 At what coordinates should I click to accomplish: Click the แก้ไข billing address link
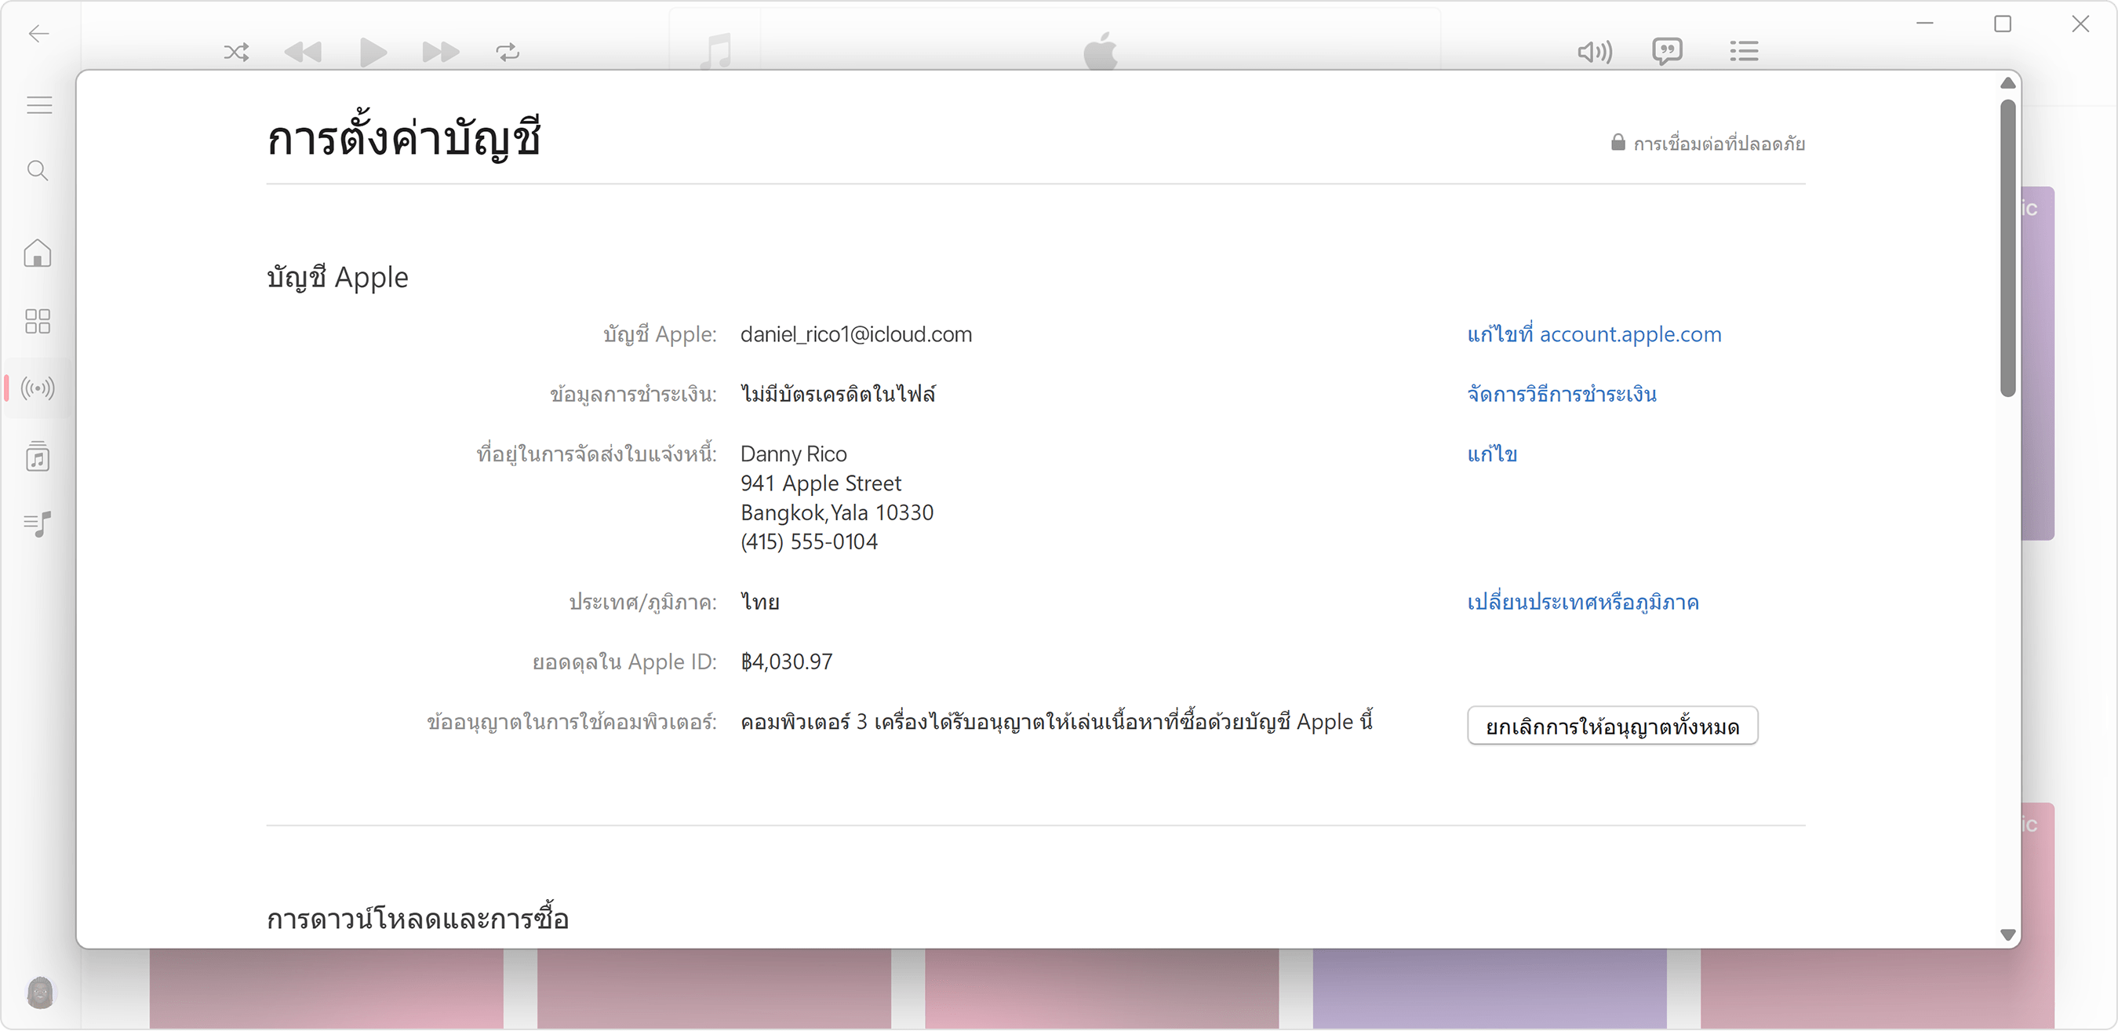[1492, 454]
